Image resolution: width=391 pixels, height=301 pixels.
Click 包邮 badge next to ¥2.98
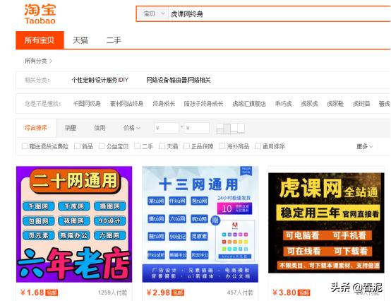(x=178, y=293)
